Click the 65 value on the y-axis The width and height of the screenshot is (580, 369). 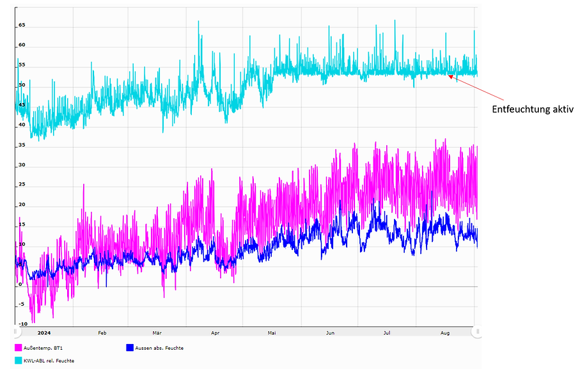tap(22, 25)
